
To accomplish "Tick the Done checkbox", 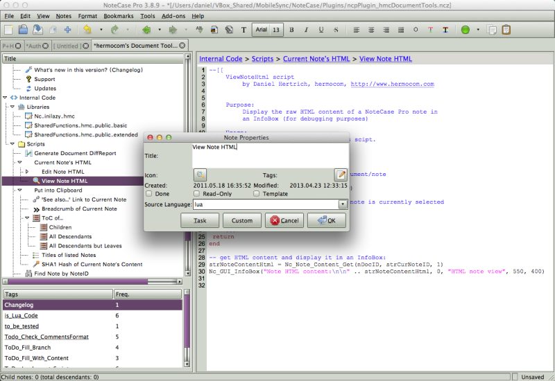I will pos(148,194).
